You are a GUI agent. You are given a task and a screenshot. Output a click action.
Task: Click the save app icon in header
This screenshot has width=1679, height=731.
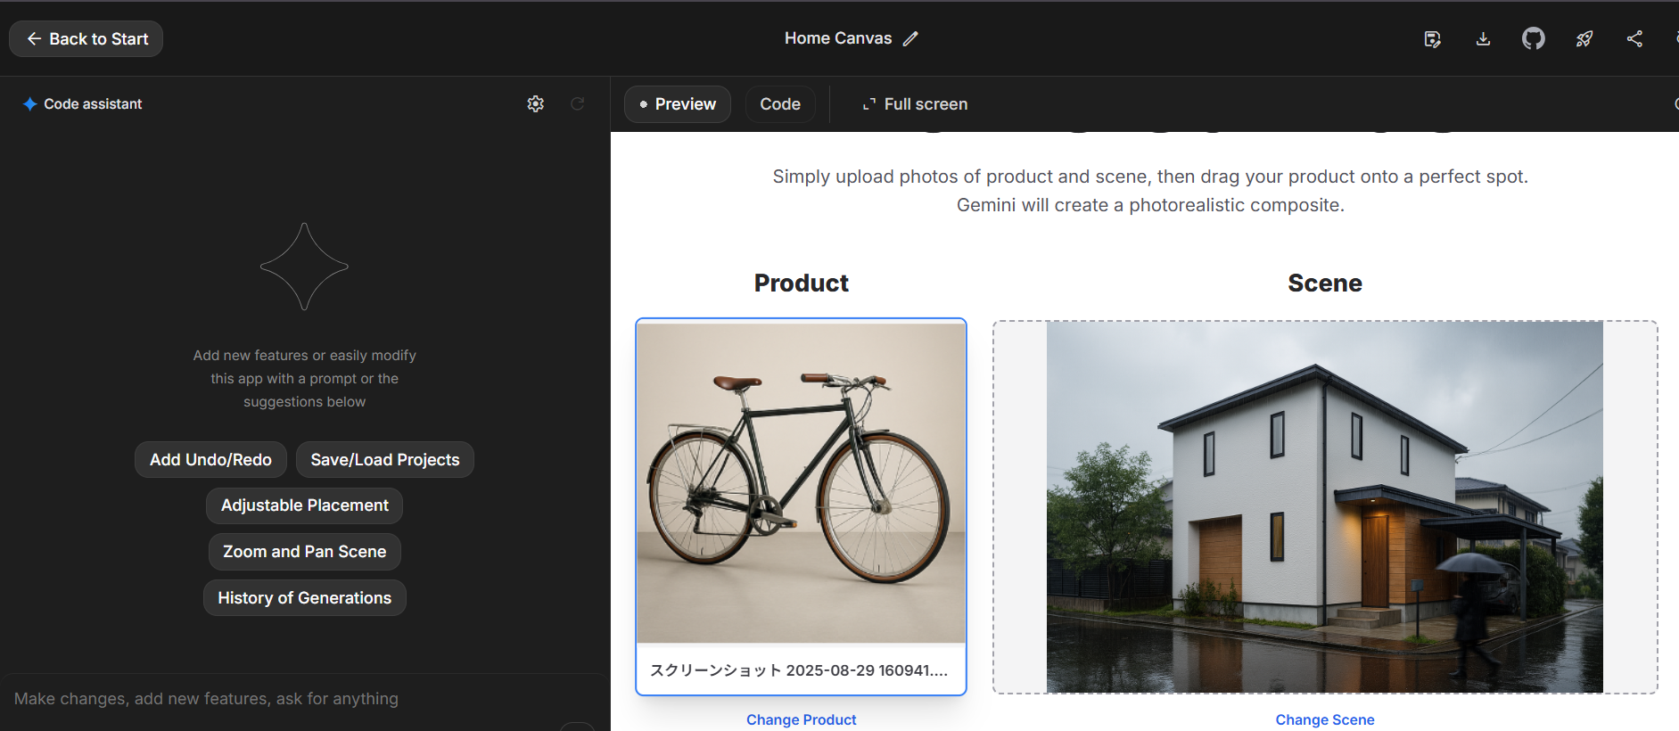coord(1432,38)
